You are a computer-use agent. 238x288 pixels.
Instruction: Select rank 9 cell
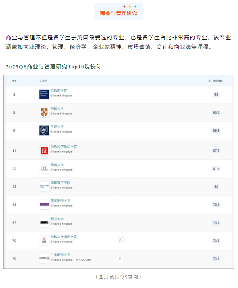click(14, 131)
